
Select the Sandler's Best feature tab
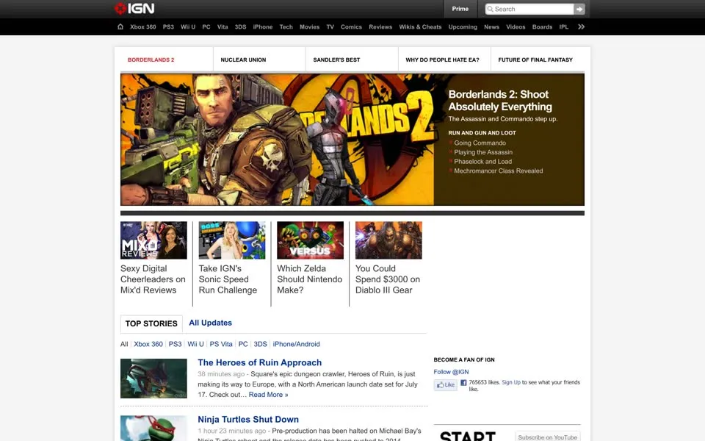point(352,60)
